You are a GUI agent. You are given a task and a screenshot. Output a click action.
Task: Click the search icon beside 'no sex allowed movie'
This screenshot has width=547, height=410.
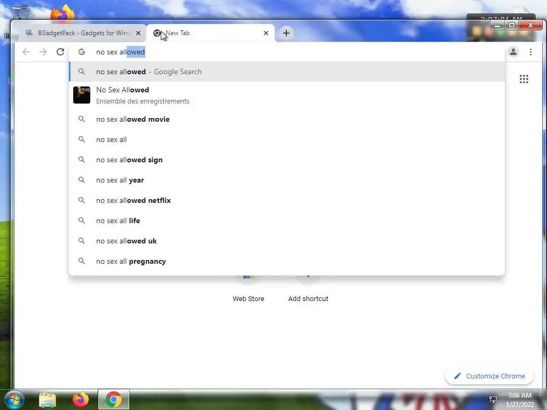pos(82,119)
